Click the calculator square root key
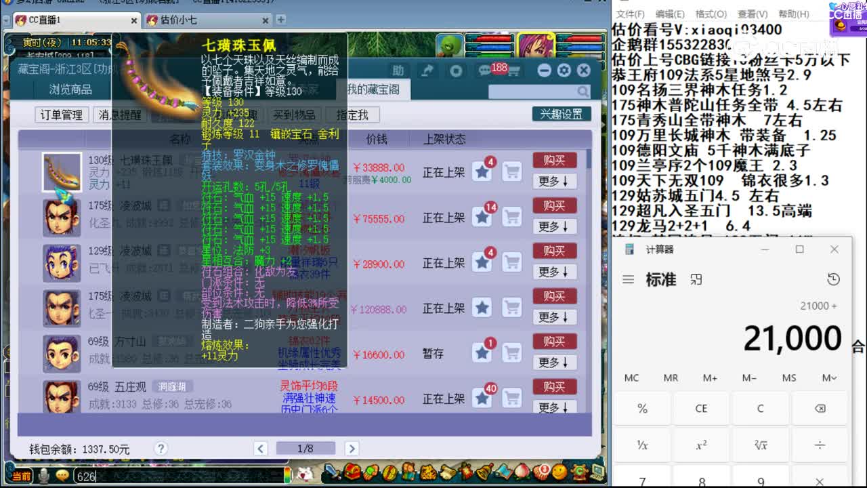 click(761, 445)
